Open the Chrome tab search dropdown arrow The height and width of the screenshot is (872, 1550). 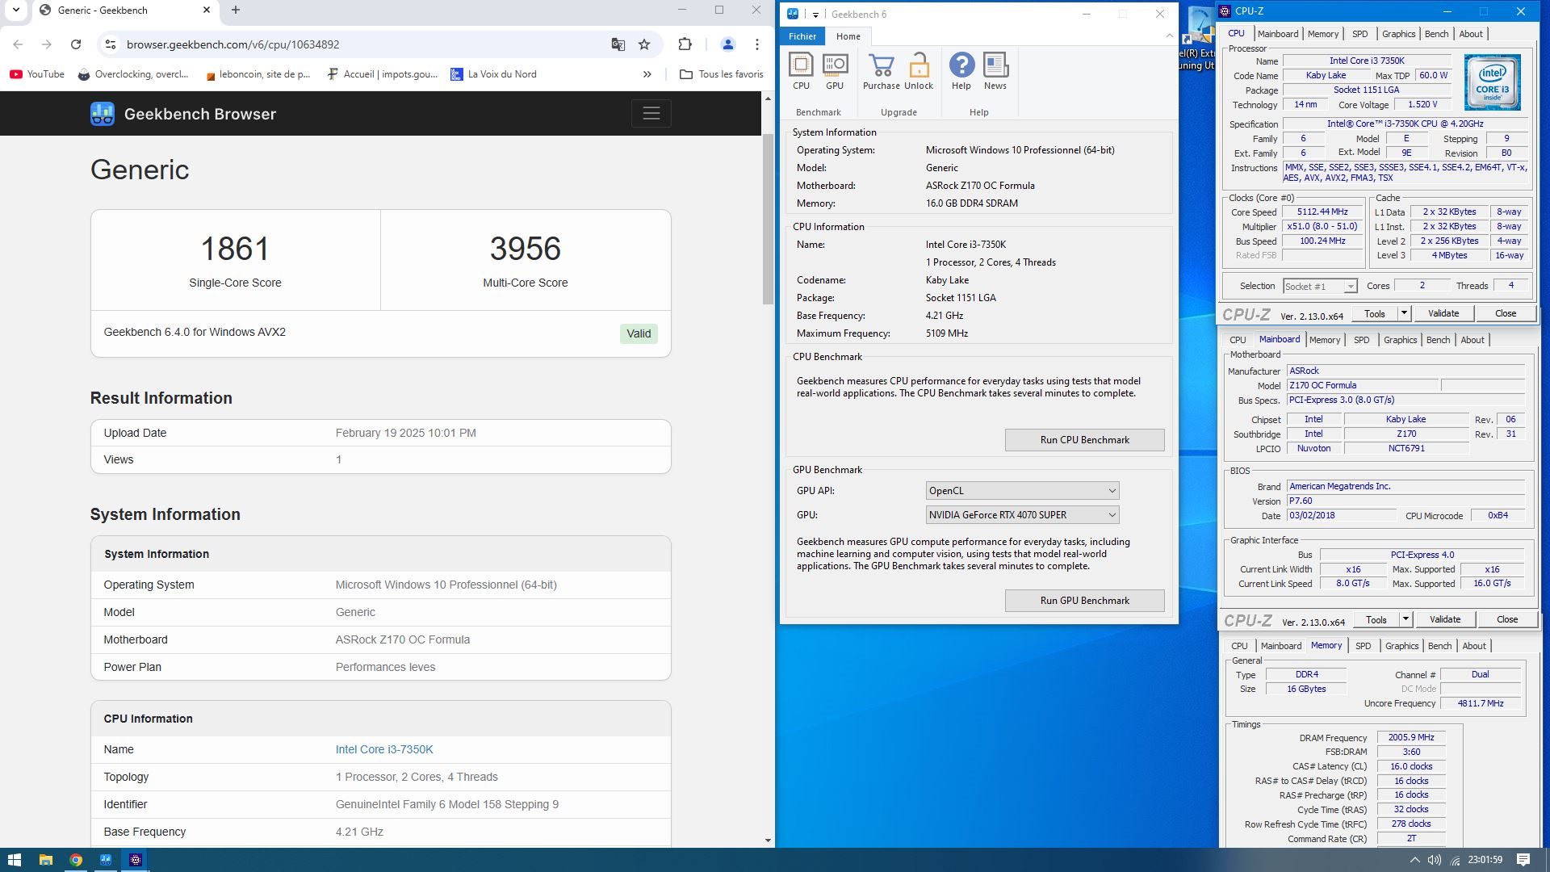pos(15,10)
